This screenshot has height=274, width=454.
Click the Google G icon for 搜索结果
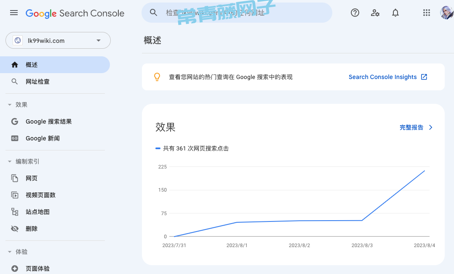14,121
